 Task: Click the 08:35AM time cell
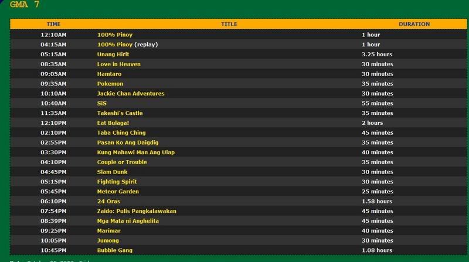coord(53,64)
